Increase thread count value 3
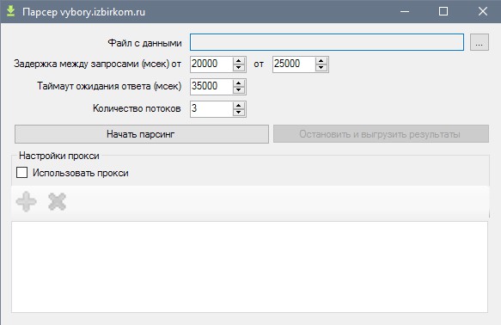The width and height of the screenshot is (501, 325). click(x=239, y=106)
